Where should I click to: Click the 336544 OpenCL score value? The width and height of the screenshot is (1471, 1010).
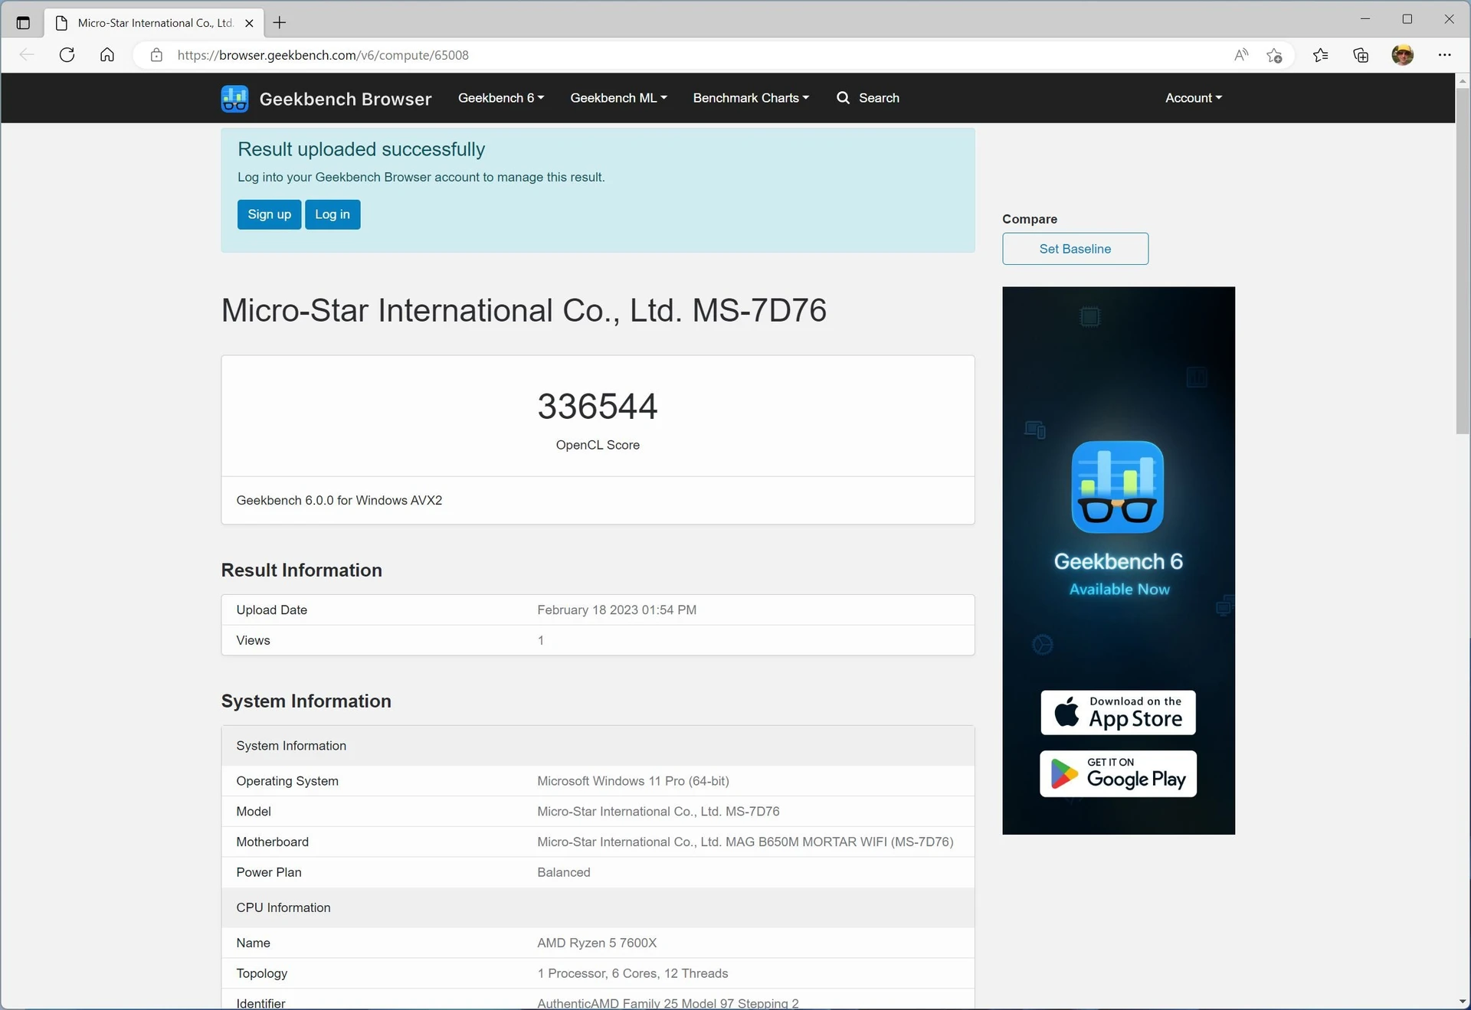(x=598, y=407)
